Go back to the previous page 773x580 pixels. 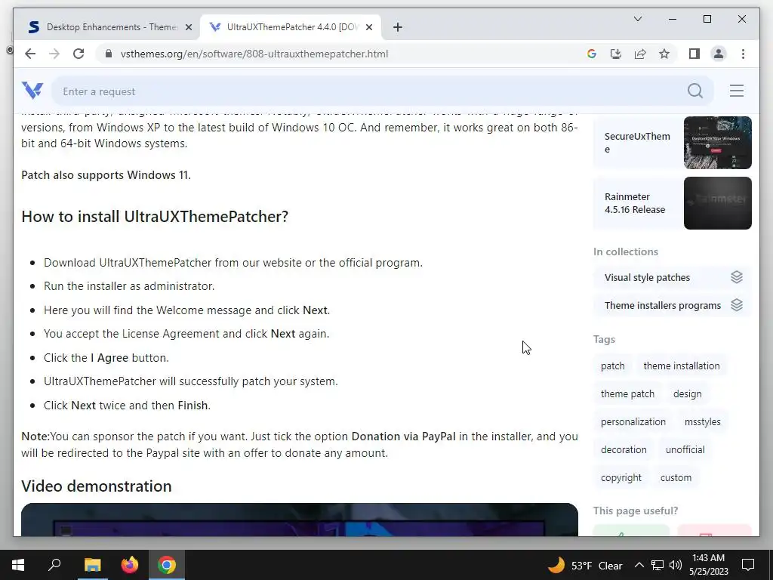tap(30, 54)
